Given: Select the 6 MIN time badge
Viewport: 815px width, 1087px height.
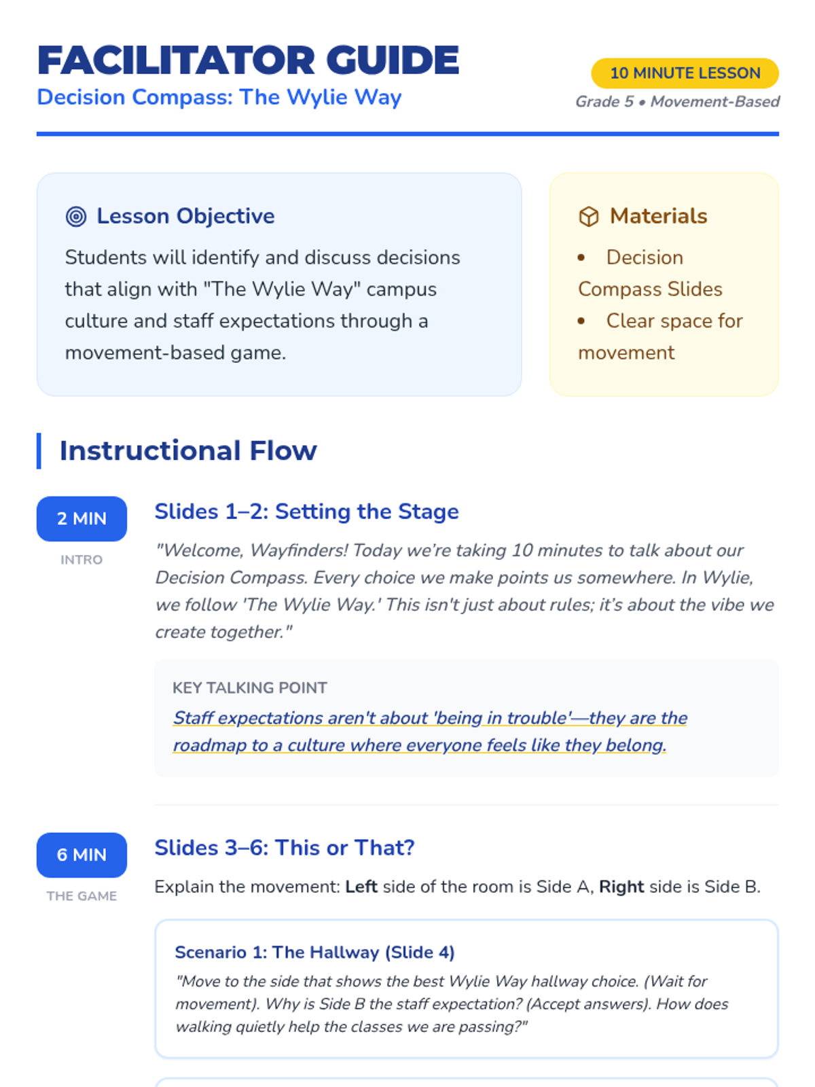Looking at the screenshot, I should (81, 855).
